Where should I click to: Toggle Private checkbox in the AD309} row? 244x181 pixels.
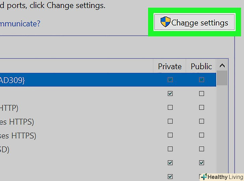tap(170, 80)
